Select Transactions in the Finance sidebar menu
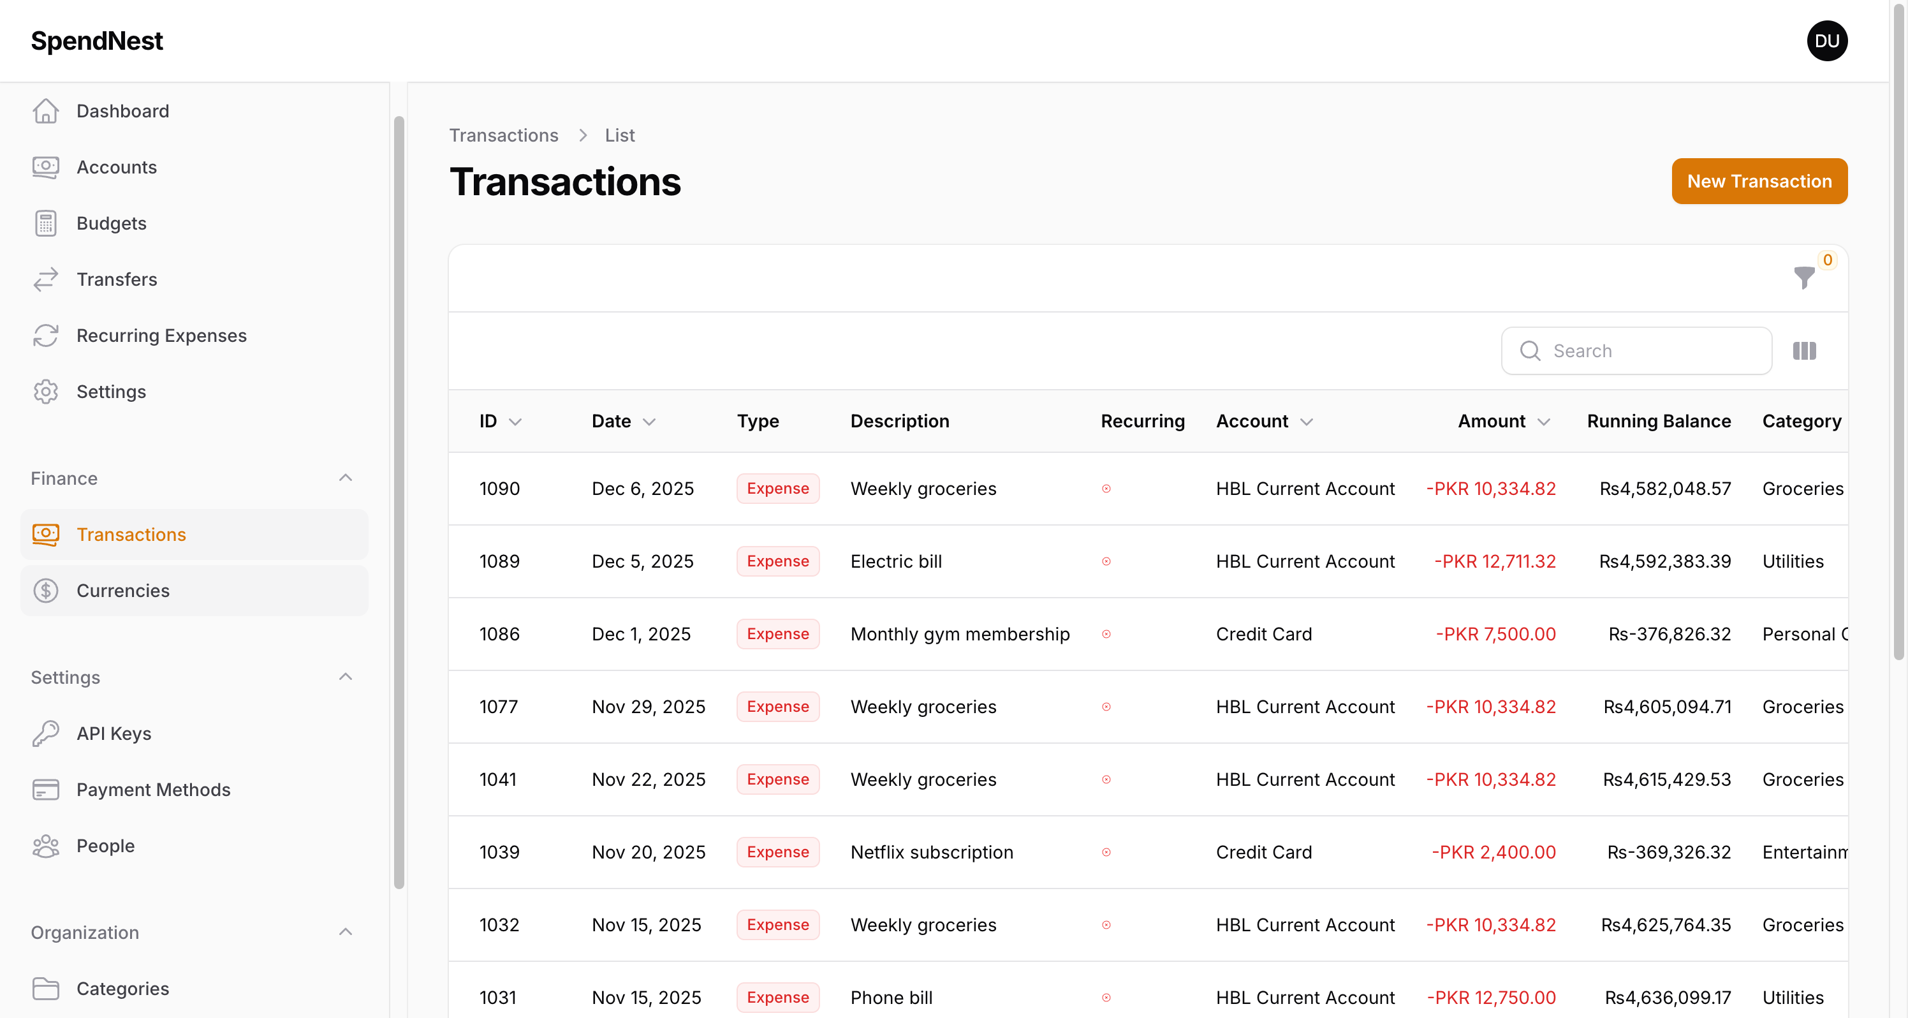 click(131, 534)
